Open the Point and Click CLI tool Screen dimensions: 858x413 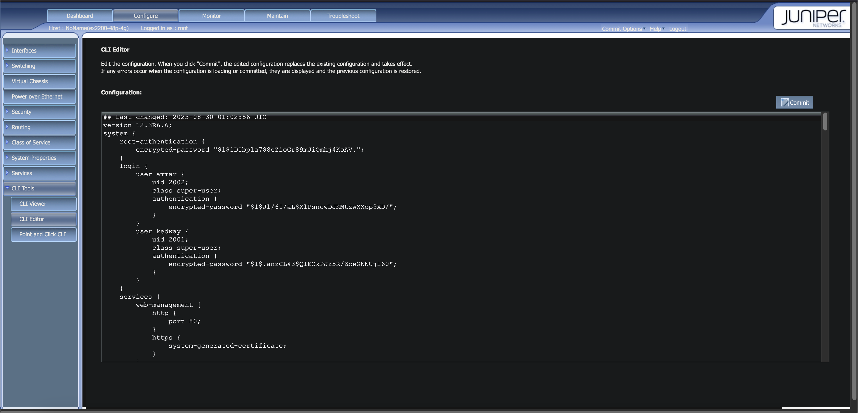point(42,234)
